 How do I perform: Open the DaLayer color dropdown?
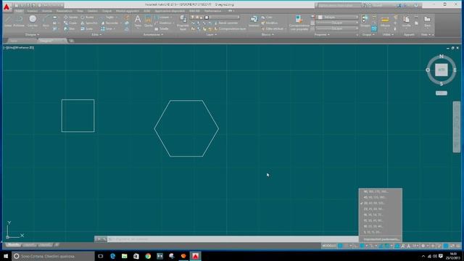pyautogui.click(x=337, y=17)
